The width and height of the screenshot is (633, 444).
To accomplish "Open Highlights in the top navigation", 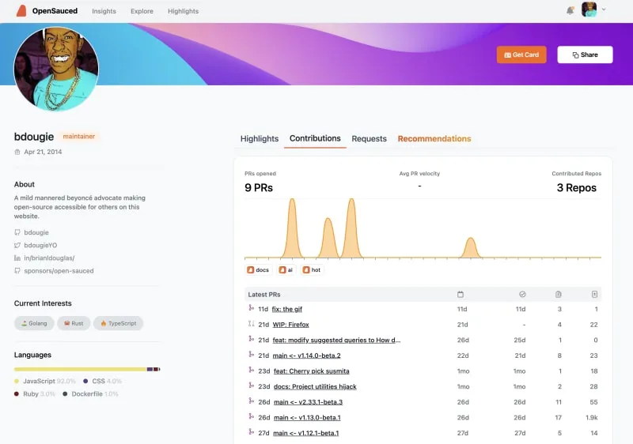I will [x=184, y=11].
